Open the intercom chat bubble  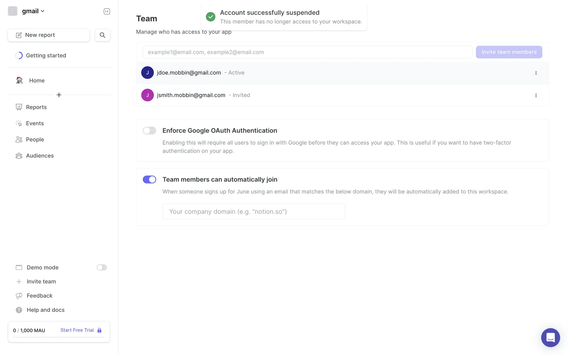click(550, 337)
